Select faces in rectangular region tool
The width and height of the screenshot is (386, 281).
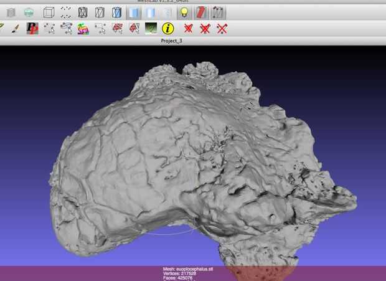(118, 29)
